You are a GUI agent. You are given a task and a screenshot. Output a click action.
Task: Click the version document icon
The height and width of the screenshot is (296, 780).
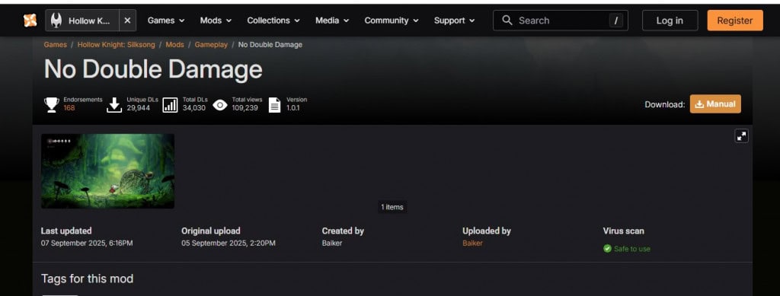click(274, 105)
